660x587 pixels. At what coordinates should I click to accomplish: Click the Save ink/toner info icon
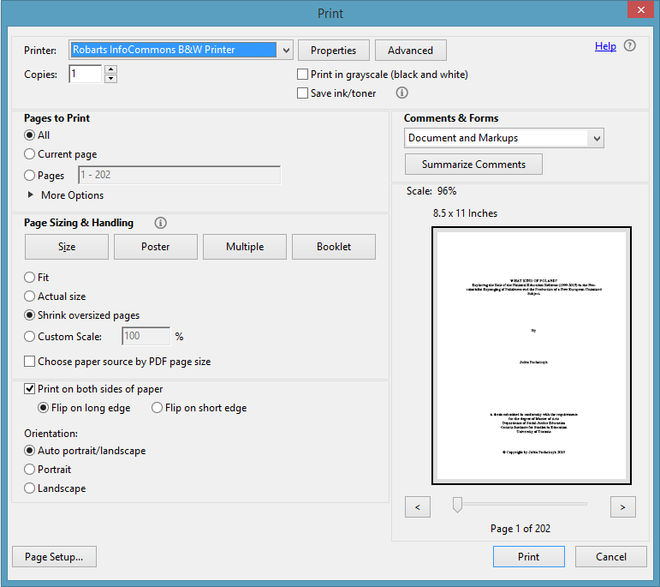402,93
